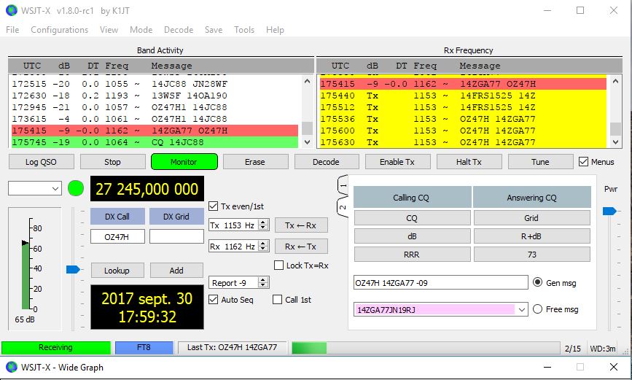This screenshot has height=380, width=632.
Task: Open the Decode menu
Action: click(x=179, y=30)
